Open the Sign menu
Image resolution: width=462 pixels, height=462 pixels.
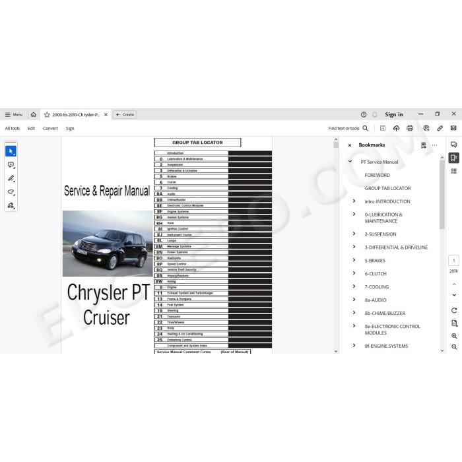point(70,128)
